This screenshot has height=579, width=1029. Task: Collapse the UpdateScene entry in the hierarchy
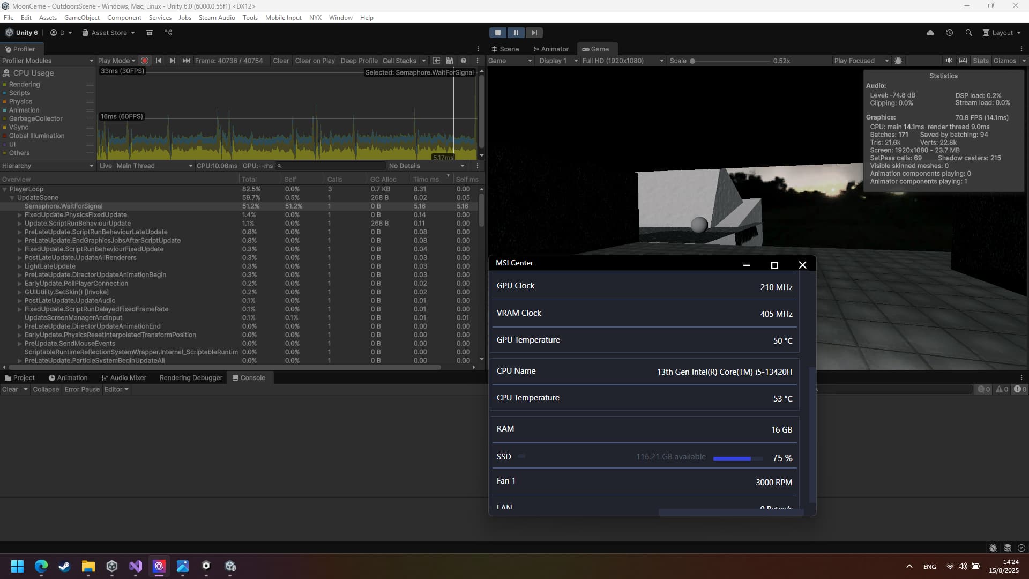pyautogui.click(x=12, y=197)
